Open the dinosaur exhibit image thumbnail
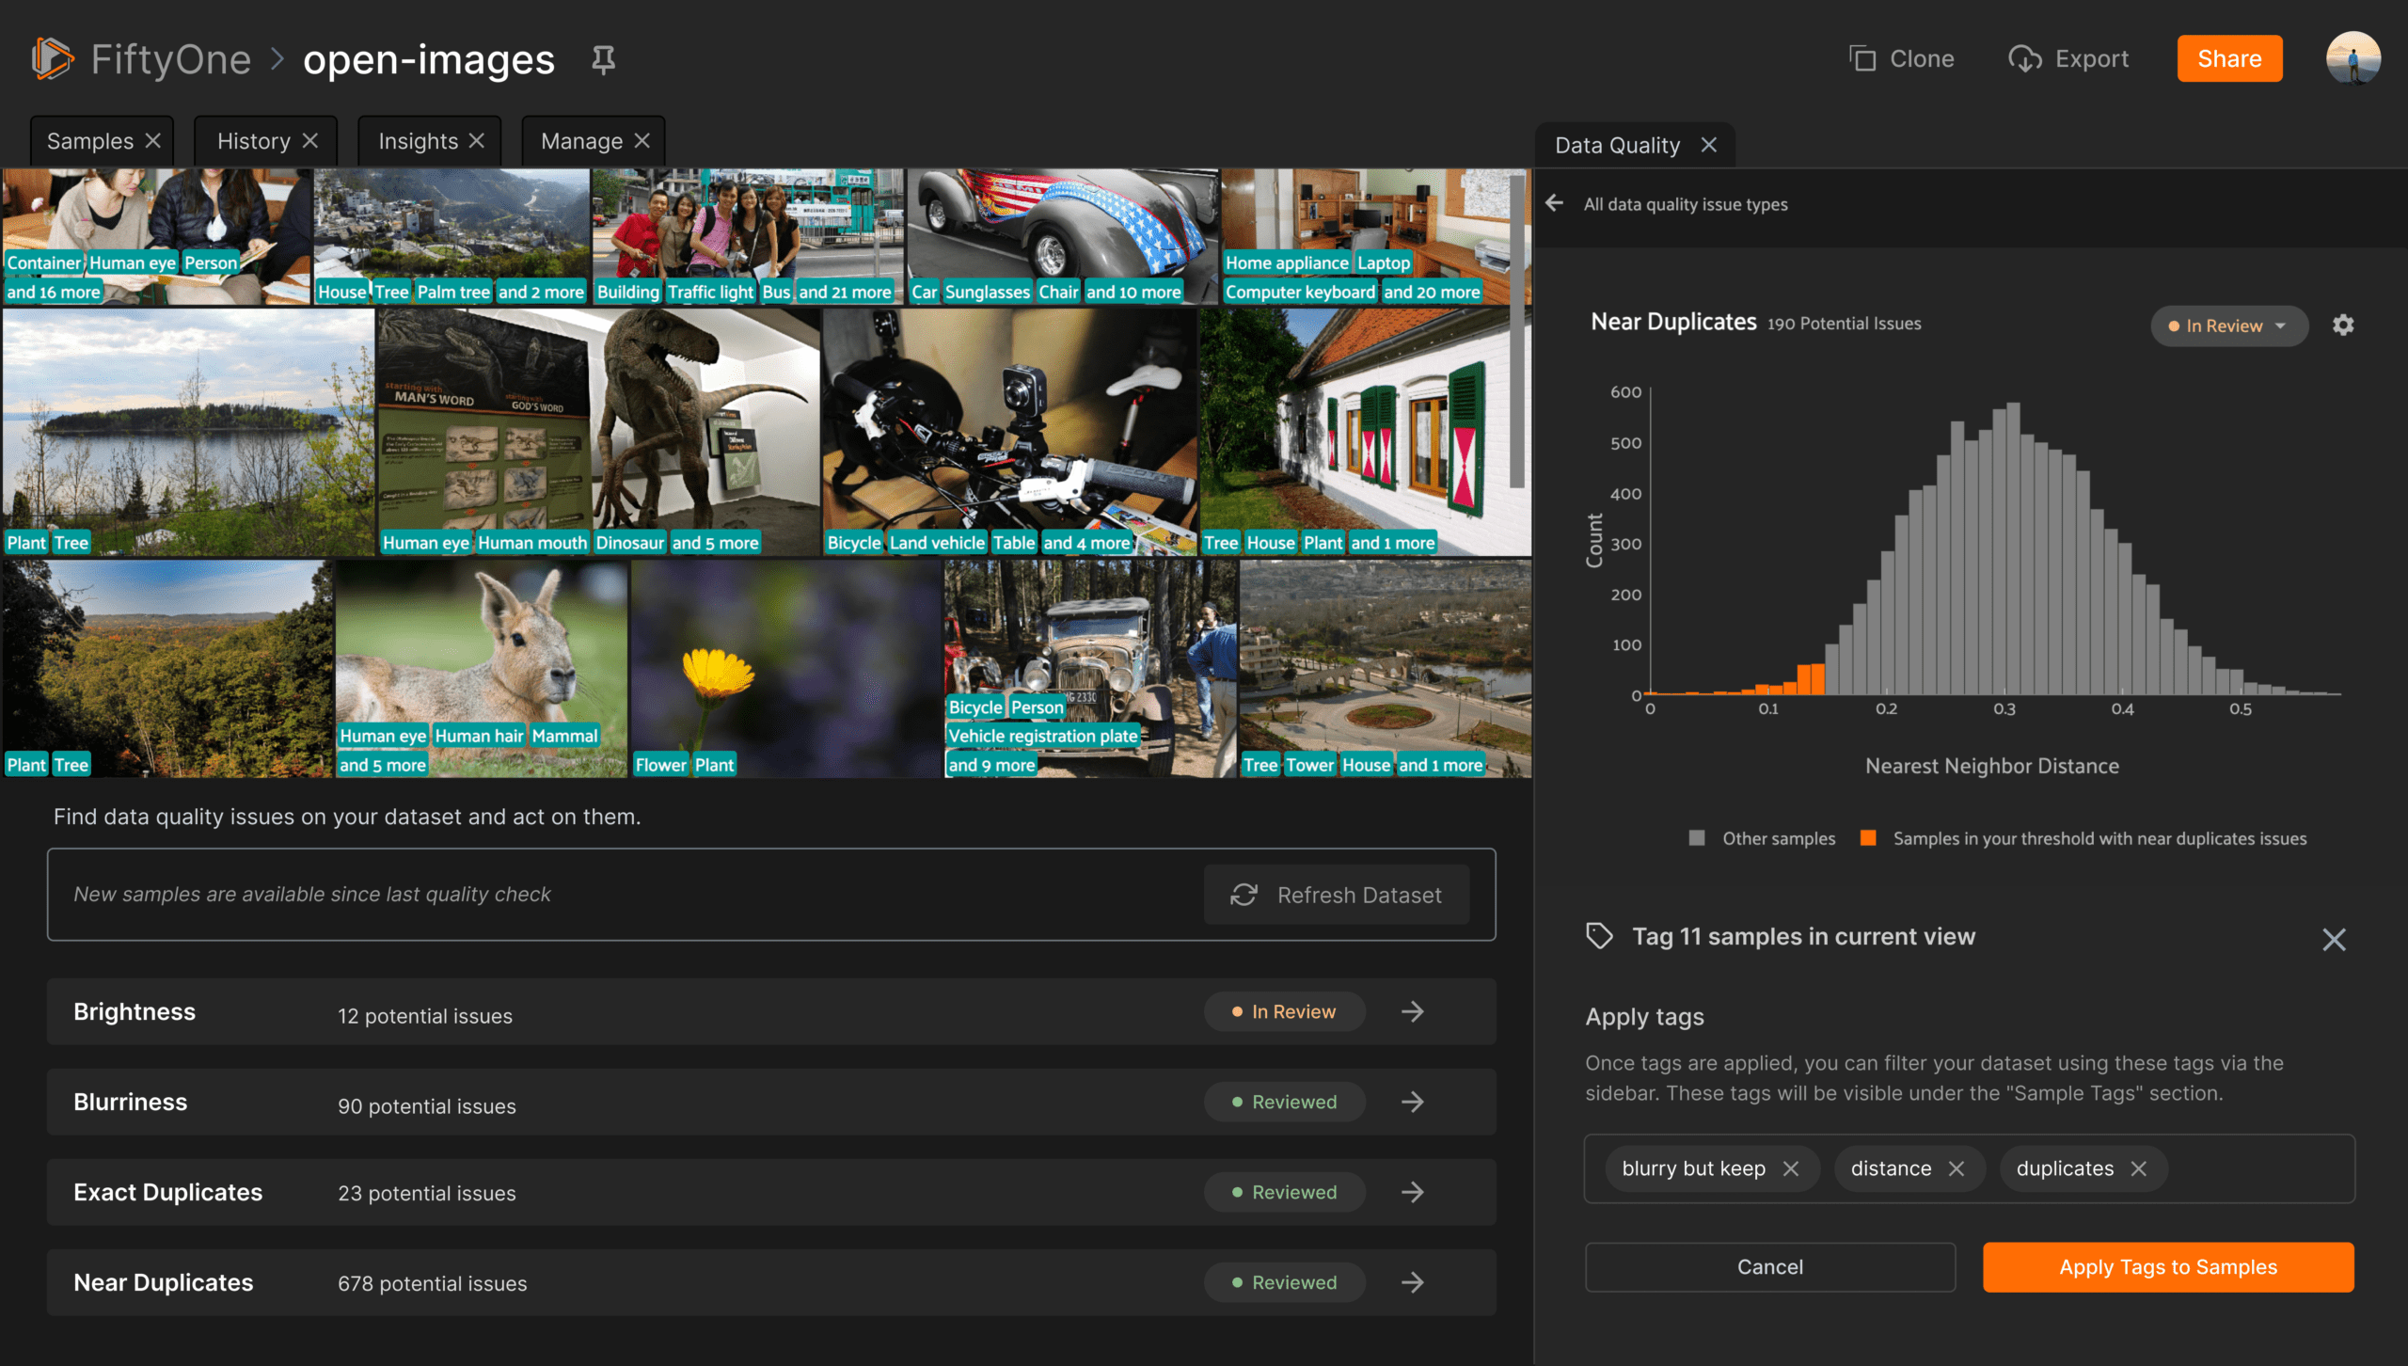Image resolution: width=2408 pixels, height=1366 pixels. pyautogui.click(x=598, y=423)
